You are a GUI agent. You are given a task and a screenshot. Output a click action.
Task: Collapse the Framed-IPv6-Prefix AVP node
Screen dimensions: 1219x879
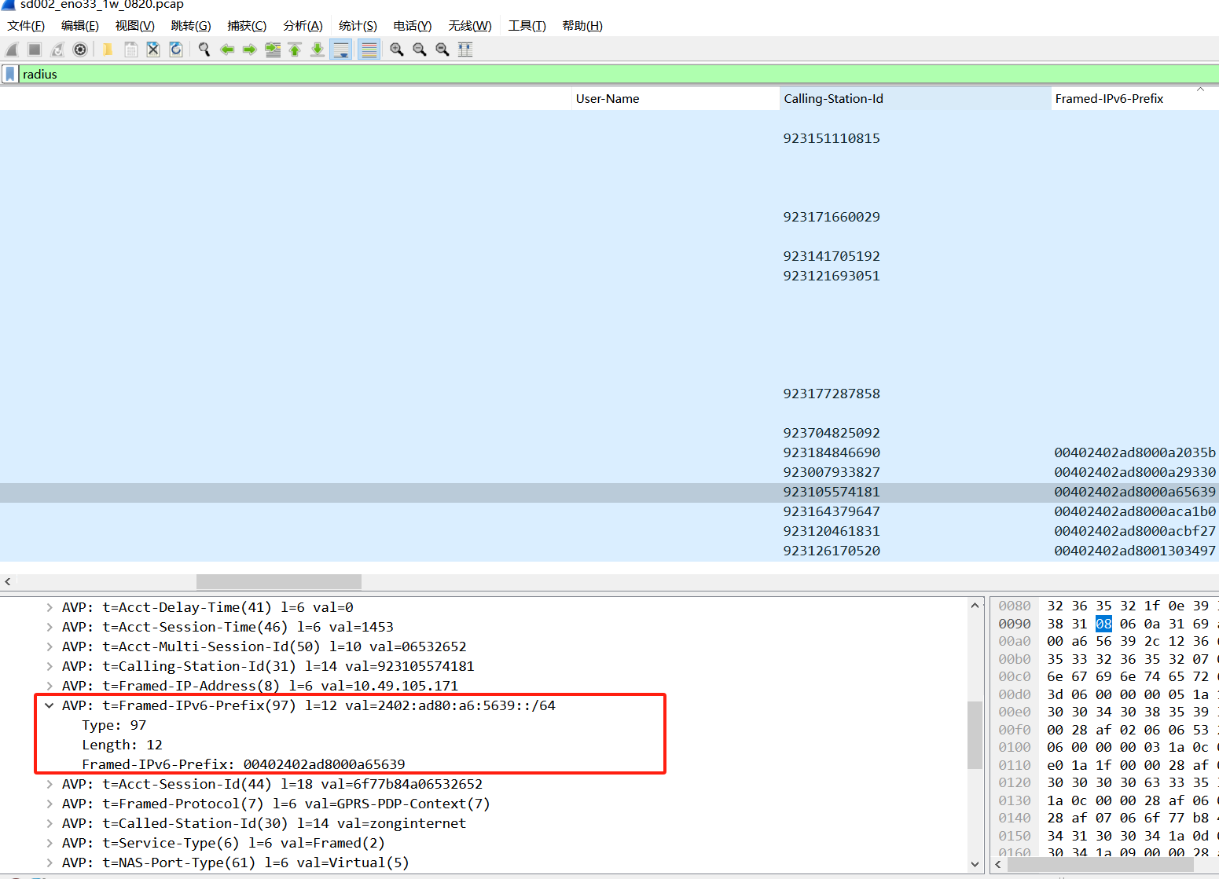pos(50,705)
